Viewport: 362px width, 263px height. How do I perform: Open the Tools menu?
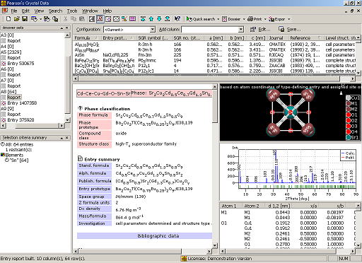[x=72, y=11]
